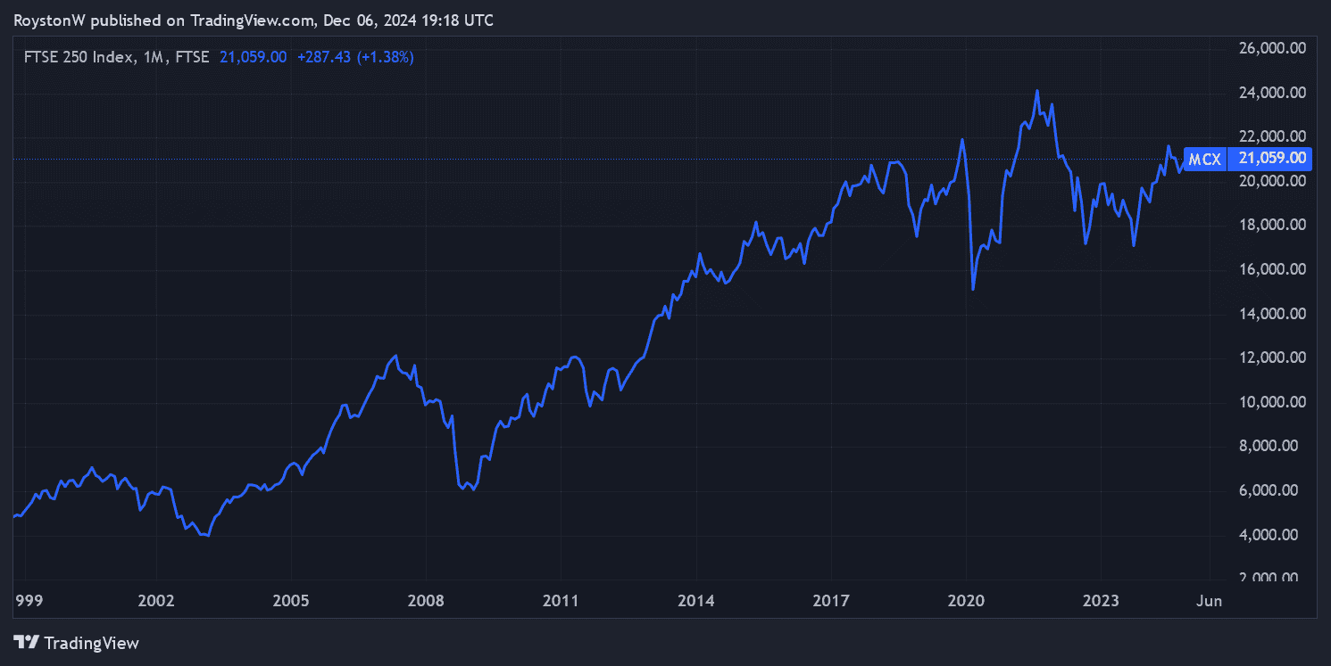Click the 14,000.00 price axis label

pyautogui.click(x=1272, y=314)
